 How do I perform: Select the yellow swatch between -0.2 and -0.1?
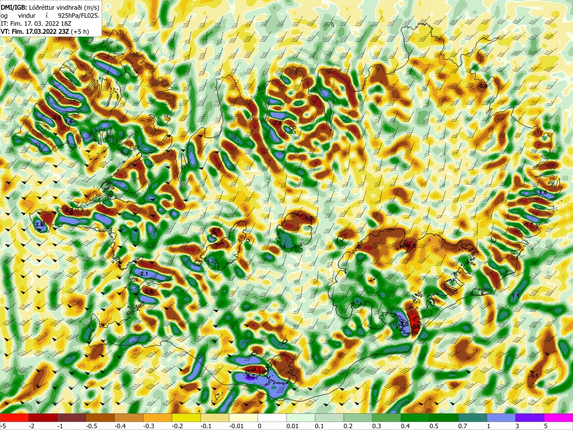[186, 417]
